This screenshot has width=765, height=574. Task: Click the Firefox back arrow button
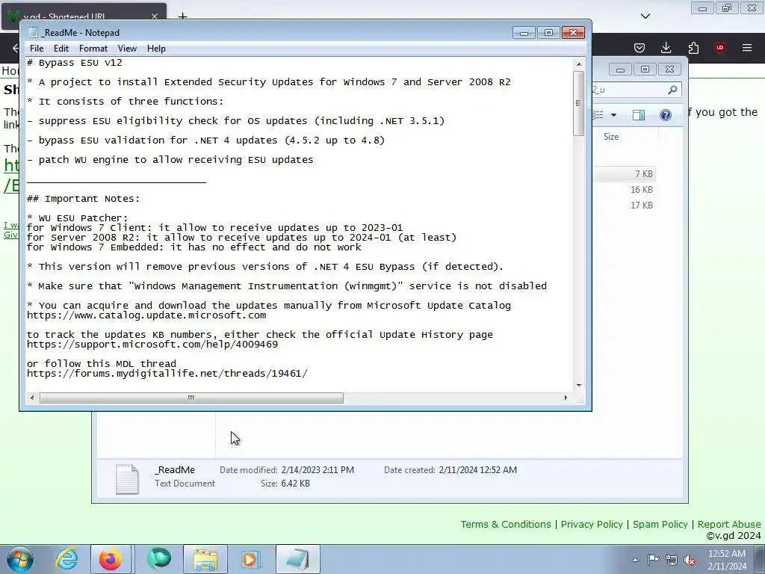point(15,48)
